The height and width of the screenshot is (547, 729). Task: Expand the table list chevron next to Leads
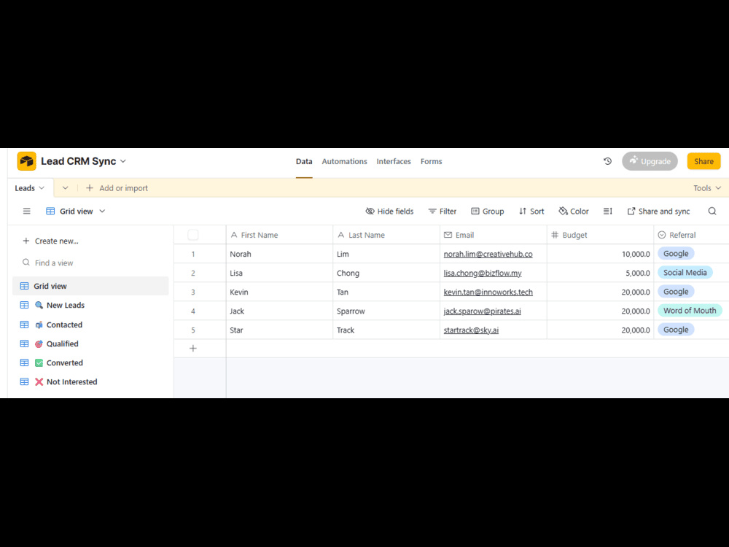pos(65,188)
